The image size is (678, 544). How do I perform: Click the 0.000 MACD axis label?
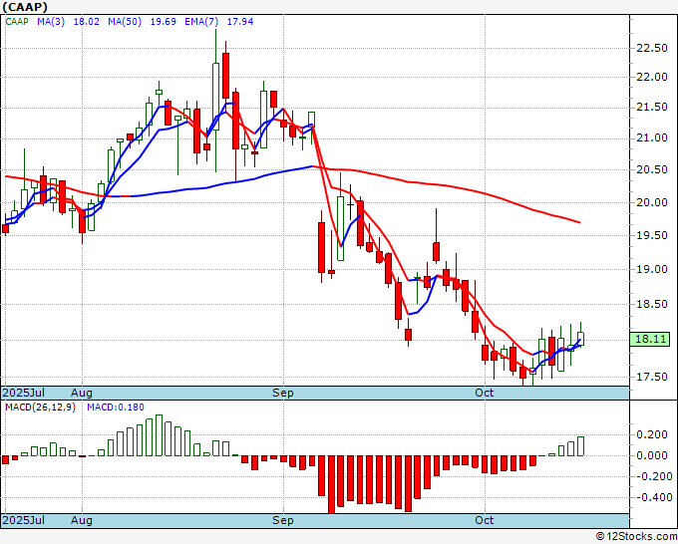[652, 455]
